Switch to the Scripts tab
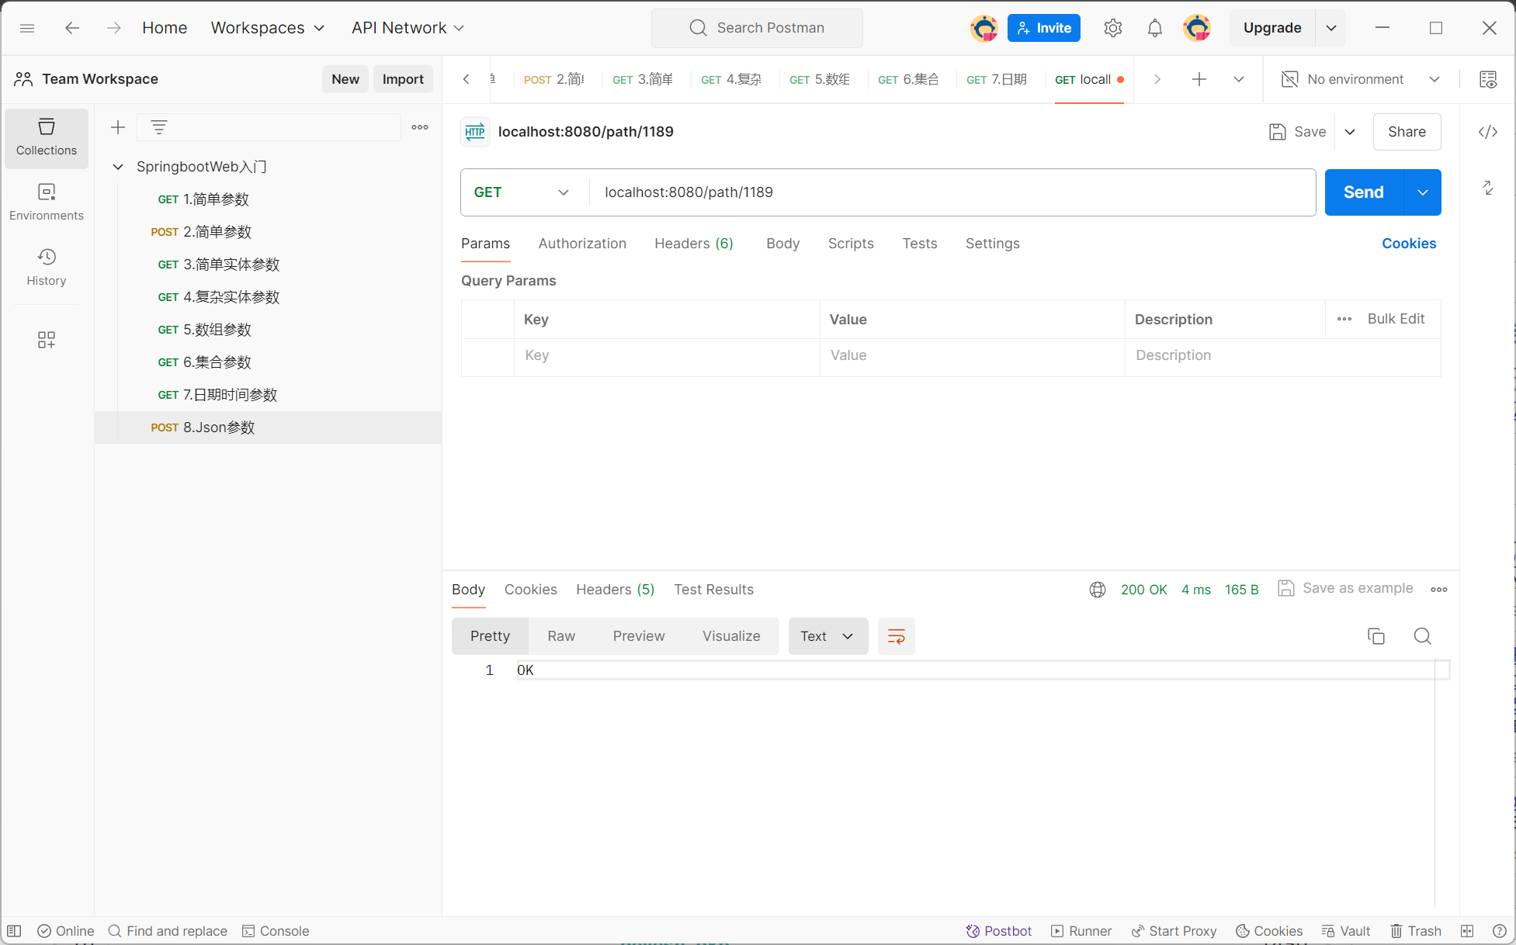This screenshot has height=945, width=1516. (851, 244)
